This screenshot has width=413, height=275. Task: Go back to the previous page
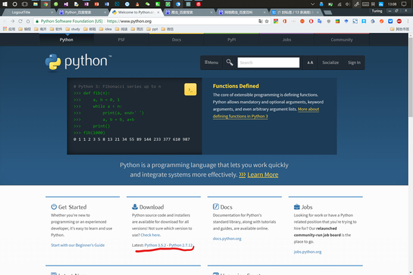tap(5, 21)
